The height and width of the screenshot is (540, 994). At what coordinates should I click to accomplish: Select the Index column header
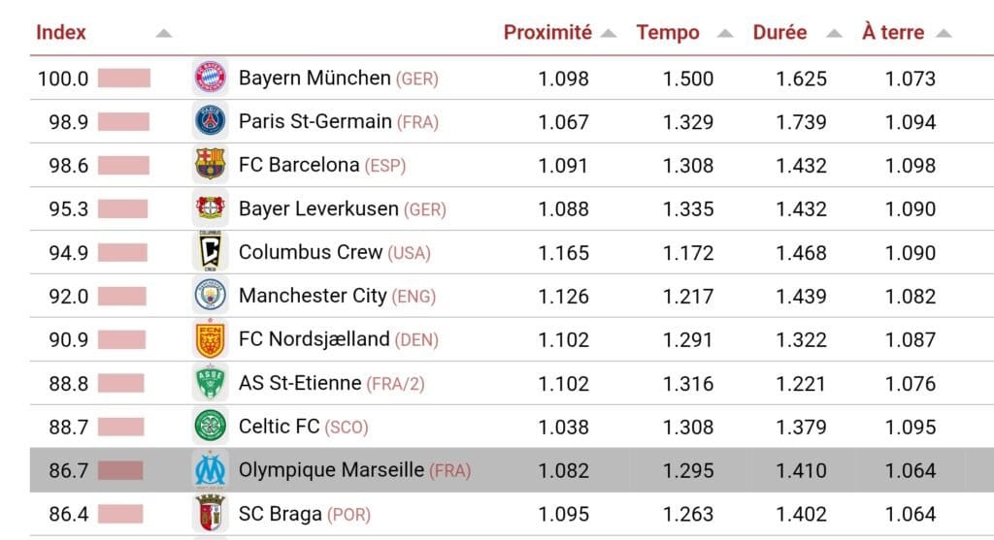pyautogui.click(x=61, y=32)
